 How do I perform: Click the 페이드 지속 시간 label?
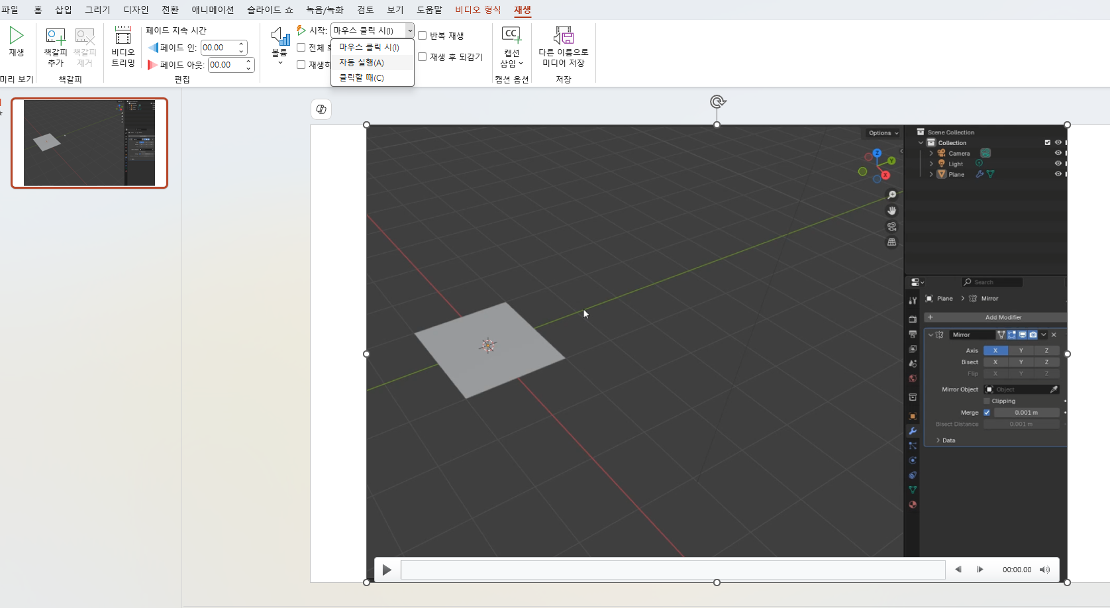pyautogui.click(x=176, y=30)
